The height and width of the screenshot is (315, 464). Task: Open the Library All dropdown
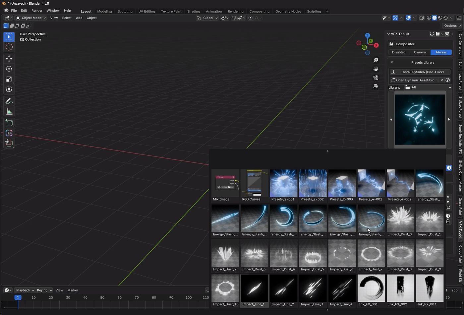pos(428,87)
